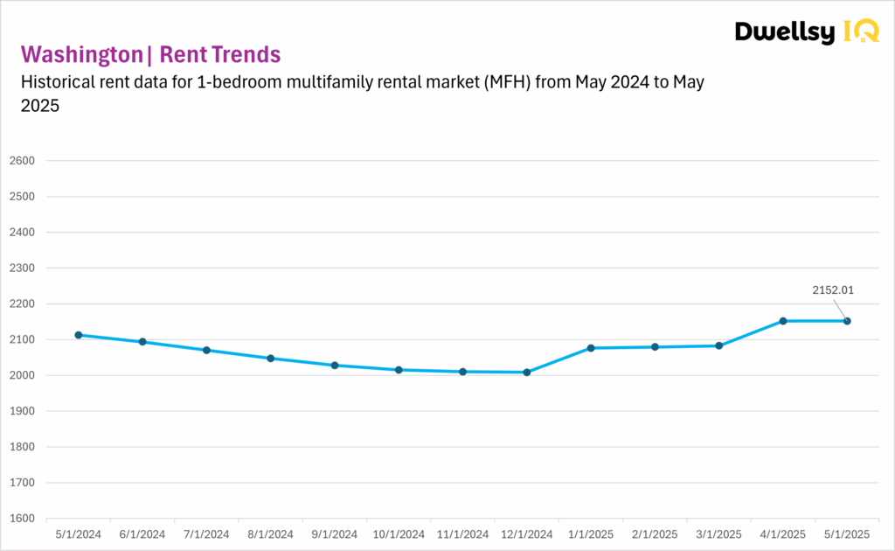Select the 10/1/2024 data point
Screen dimensions: 895x551
[399, 370]
